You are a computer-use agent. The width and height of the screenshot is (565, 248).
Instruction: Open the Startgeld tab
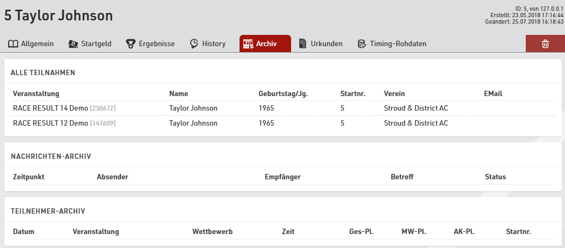[x=96, y=44]
